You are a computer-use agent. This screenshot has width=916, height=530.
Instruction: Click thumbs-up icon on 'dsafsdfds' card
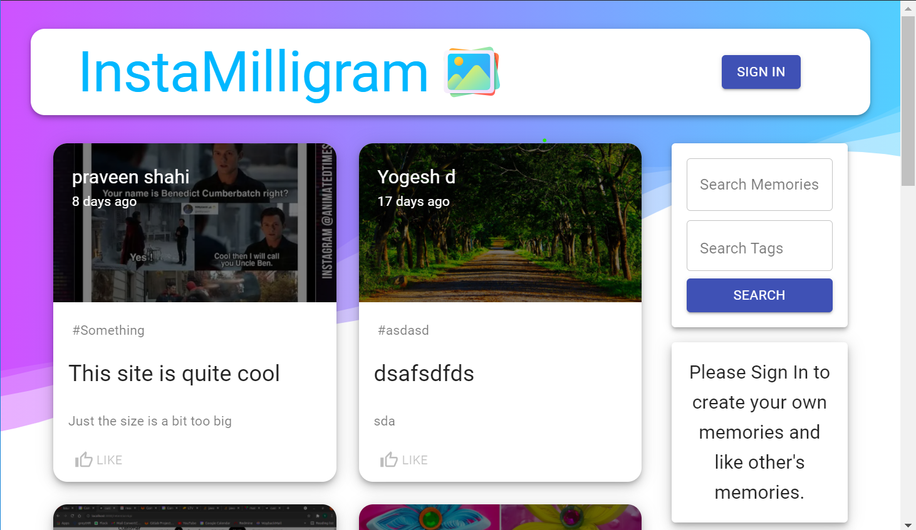coord(388,460)
